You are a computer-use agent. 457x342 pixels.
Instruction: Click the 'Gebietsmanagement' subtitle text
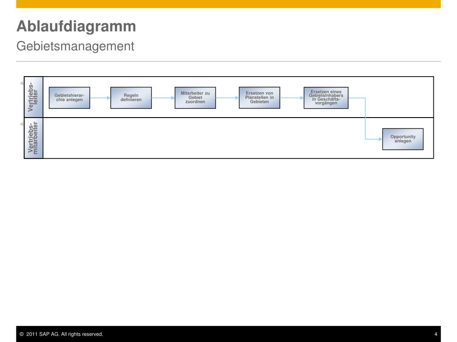[75, 46]
